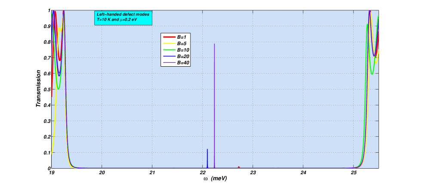Click y-axis tick label 0.2

46,137
